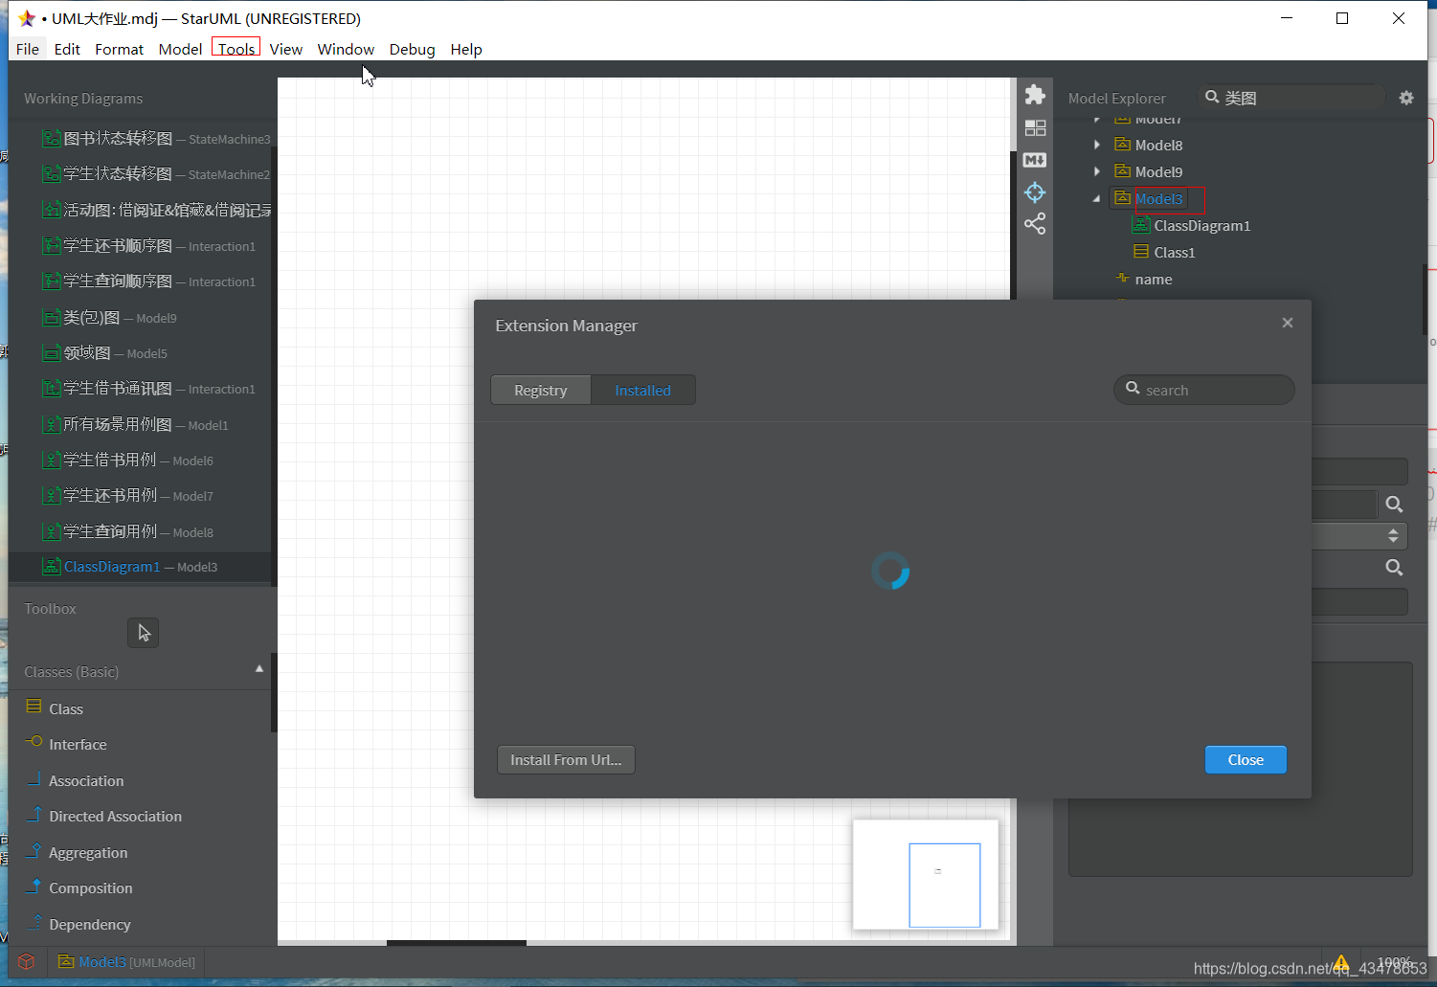Expand the Model8 node in Model Explorer
1437x987 pixels.
1096,145
